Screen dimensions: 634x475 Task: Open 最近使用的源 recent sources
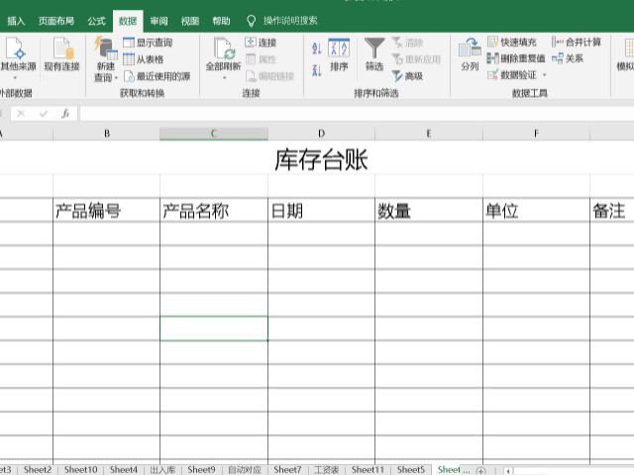coord(157,76)
